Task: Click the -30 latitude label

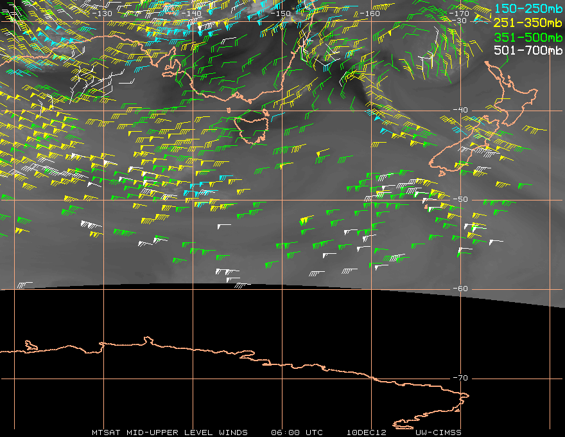Action: (x=460, y=21)
